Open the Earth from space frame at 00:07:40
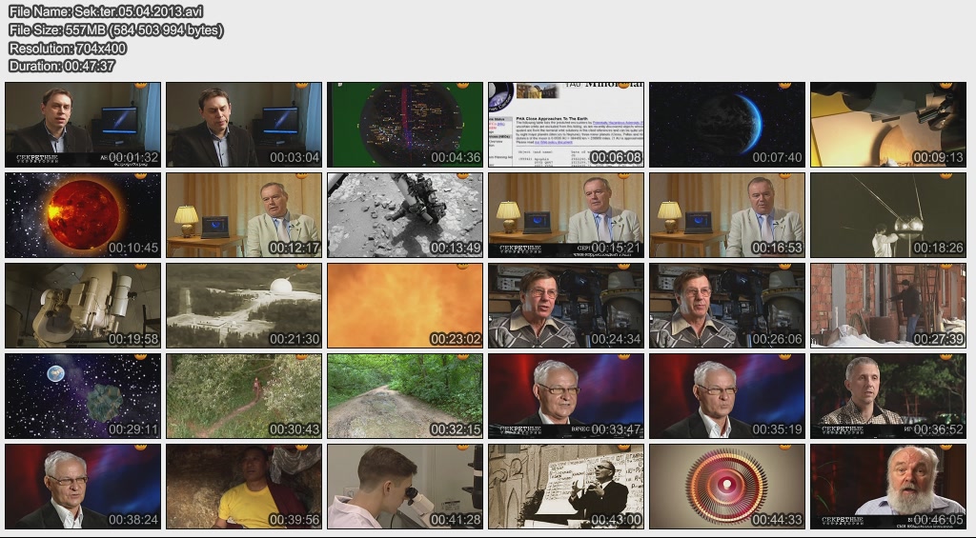This screenshot has height=538, width=976. [x=727, y=125]
